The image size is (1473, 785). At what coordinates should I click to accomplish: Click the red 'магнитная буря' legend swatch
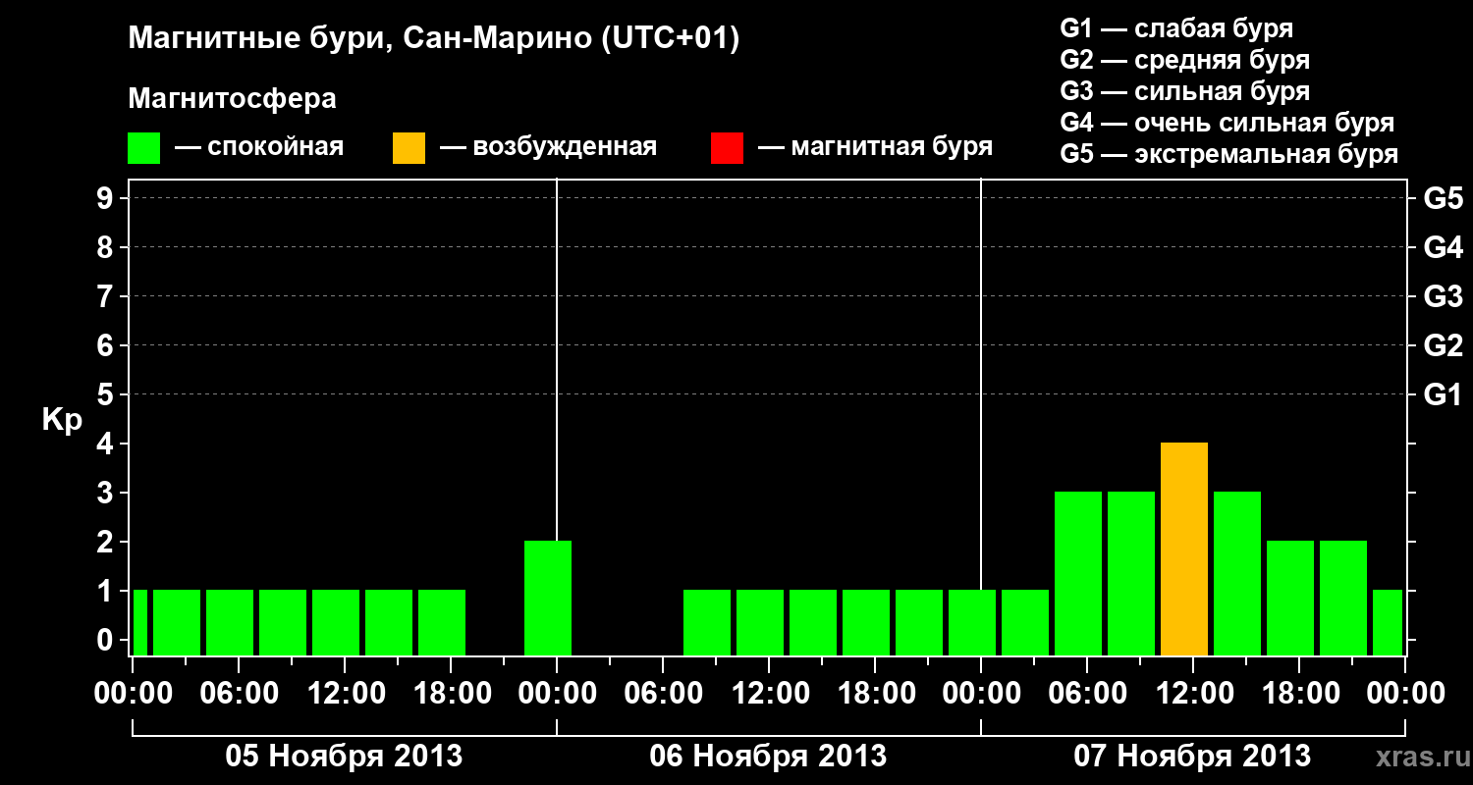pos(727,148)
